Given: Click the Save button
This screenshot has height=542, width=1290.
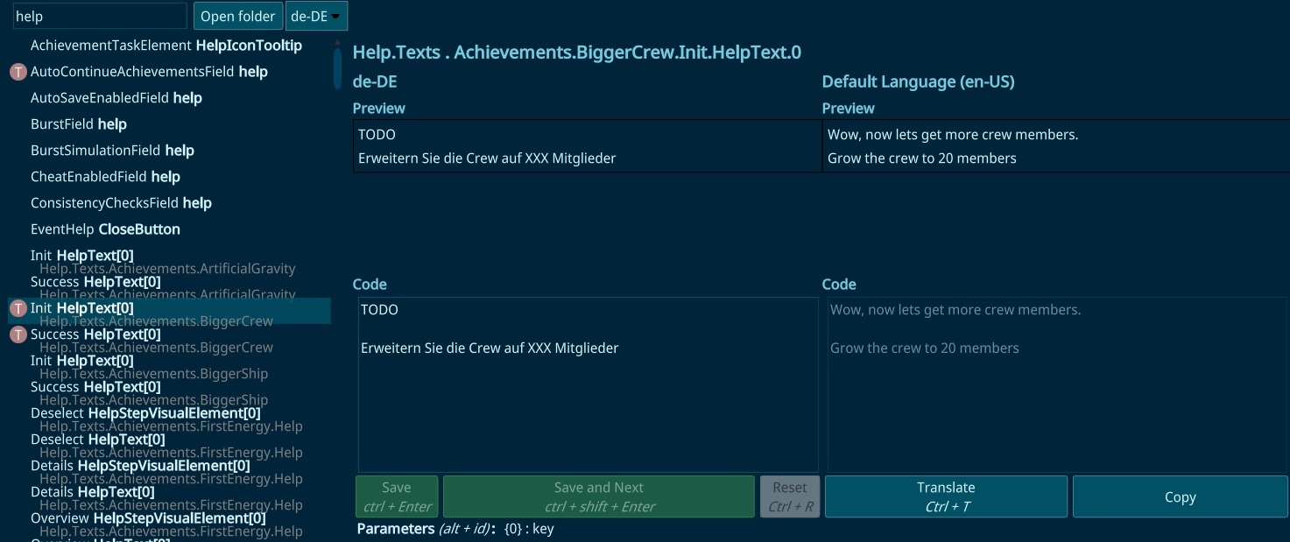Looking at the screenshot, I should point(397,496).
